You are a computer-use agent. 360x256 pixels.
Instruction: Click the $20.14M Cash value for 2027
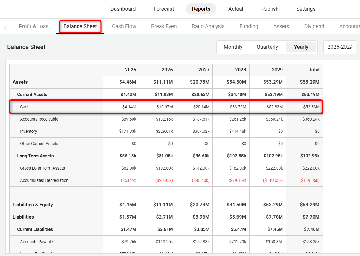click(201, 107)
